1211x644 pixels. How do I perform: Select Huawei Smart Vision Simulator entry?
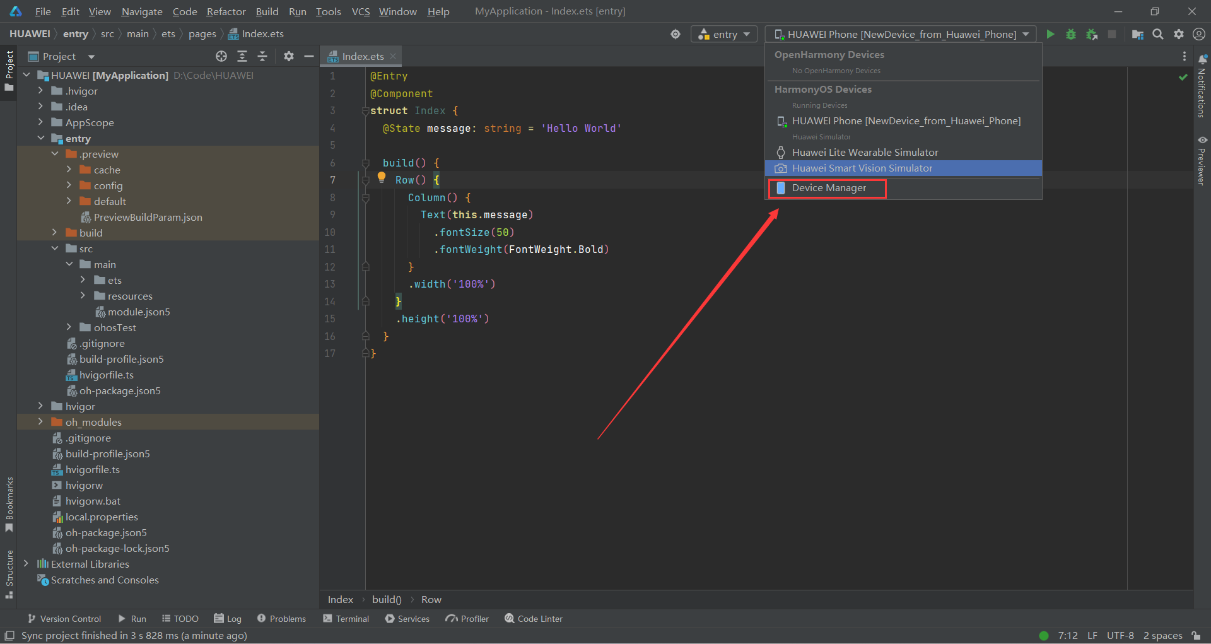(903, 168)
